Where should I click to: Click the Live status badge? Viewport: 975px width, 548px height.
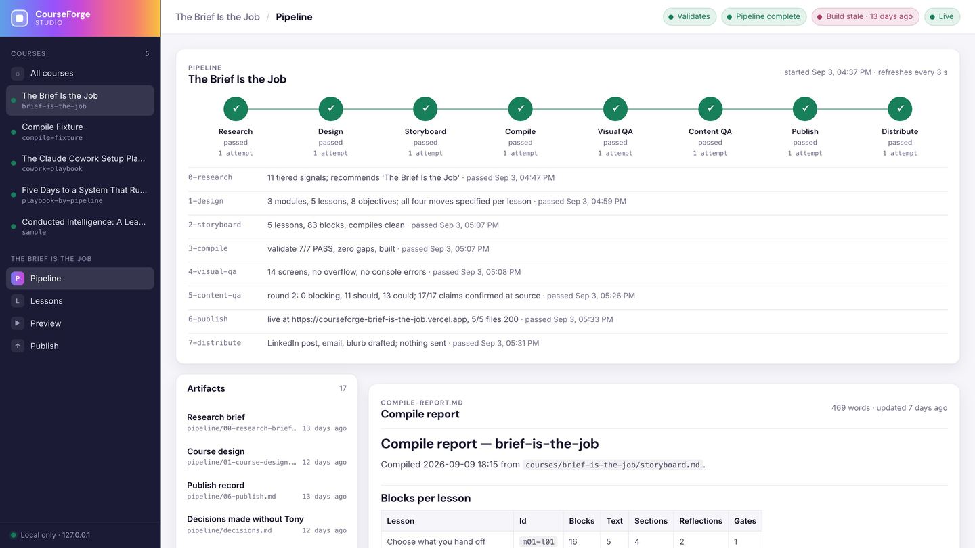coord(942,17)
